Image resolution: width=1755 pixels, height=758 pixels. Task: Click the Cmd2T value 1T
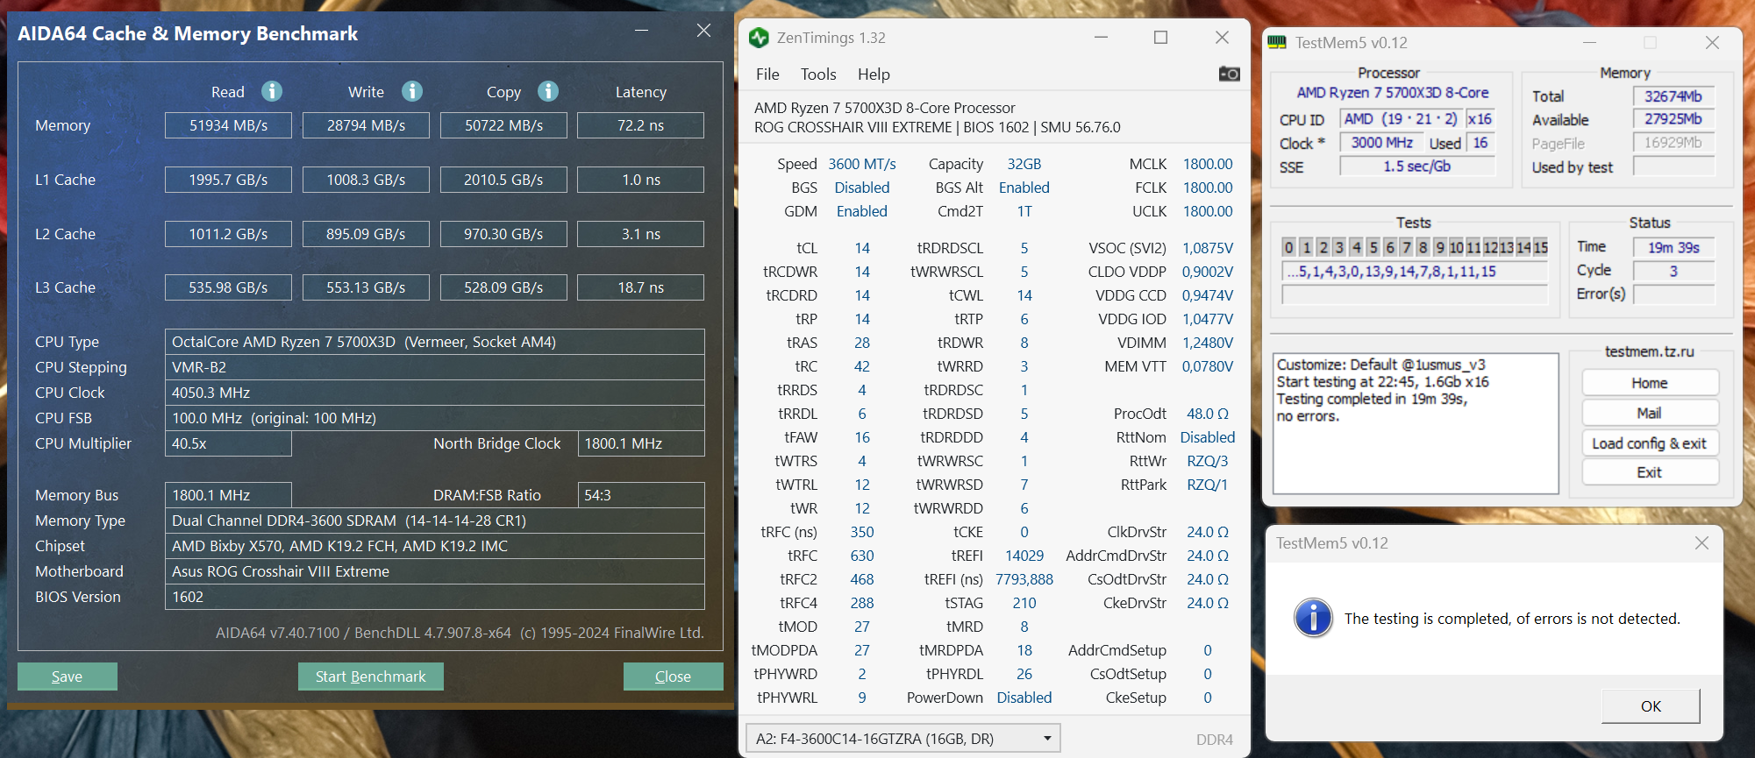1024,211
